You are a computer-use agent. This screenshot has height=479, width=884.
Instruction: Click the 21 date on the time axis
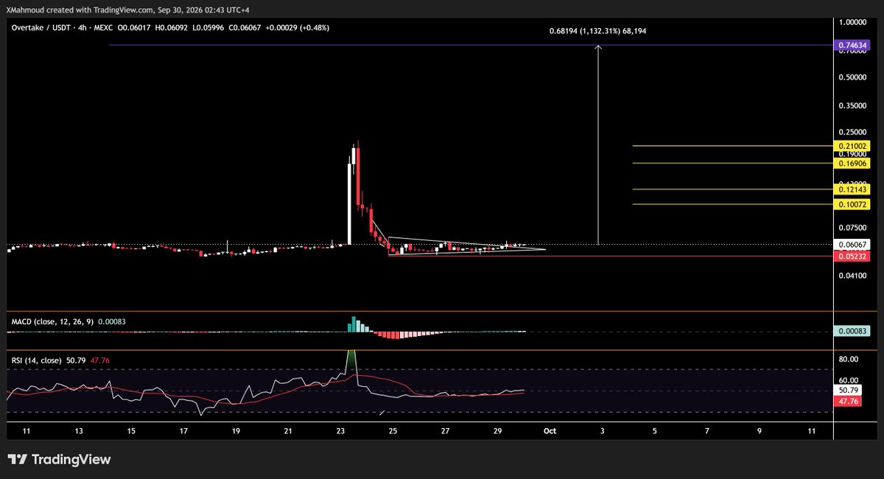pyautogui.click(x=288, y=430)
